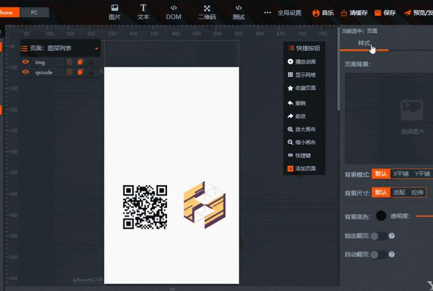Click the first action icon on qrcode layer
Screen dimensions: 433x291
[69, 72]
